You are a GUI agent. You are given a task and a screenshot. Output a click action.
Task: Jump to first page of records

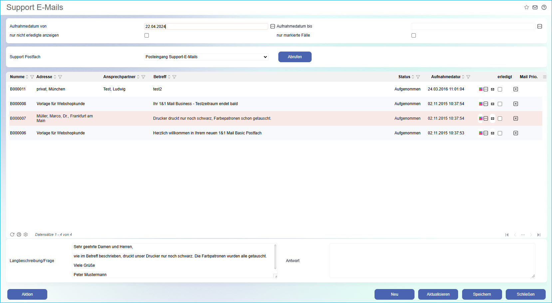tap(507, 235)
